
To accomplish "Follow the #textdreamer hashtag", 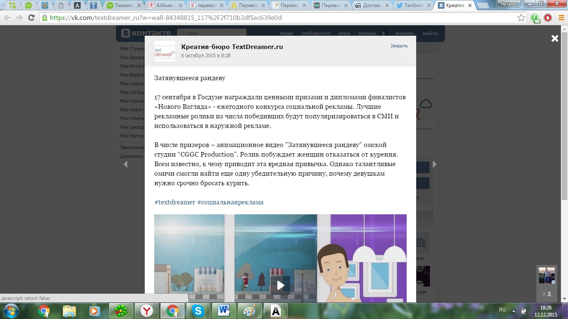I will 175,202.
